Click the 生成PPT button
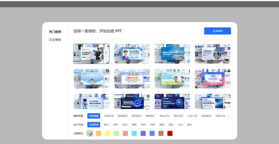The width and height of the screenshot is (279, 144). click(217, 31)
